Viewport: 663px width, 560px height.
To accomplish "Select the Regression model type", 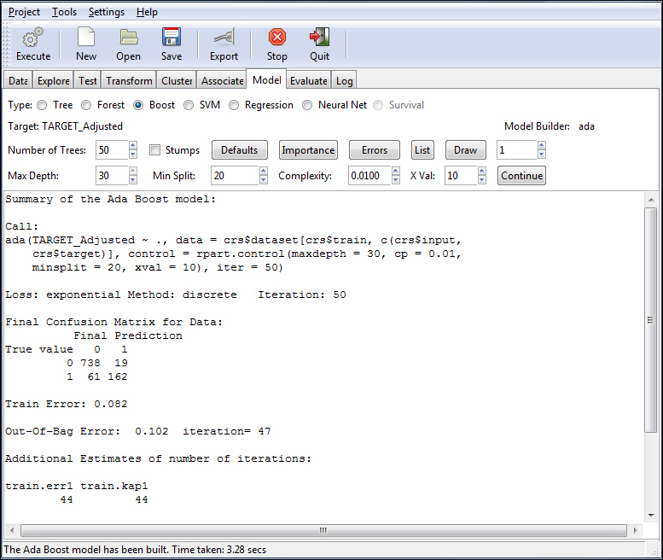I will click(234, 105).
